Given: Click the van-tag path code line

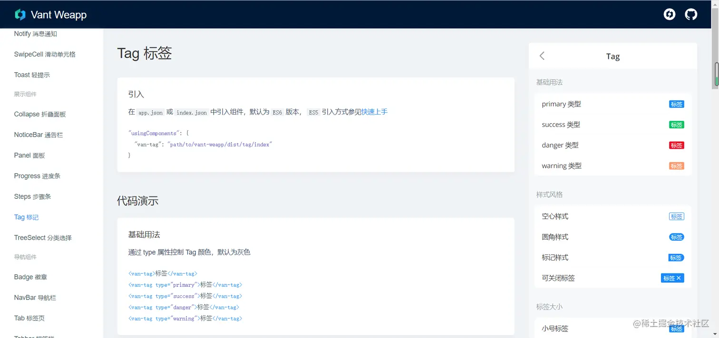Looking at the screenshot, I should 203,144.
